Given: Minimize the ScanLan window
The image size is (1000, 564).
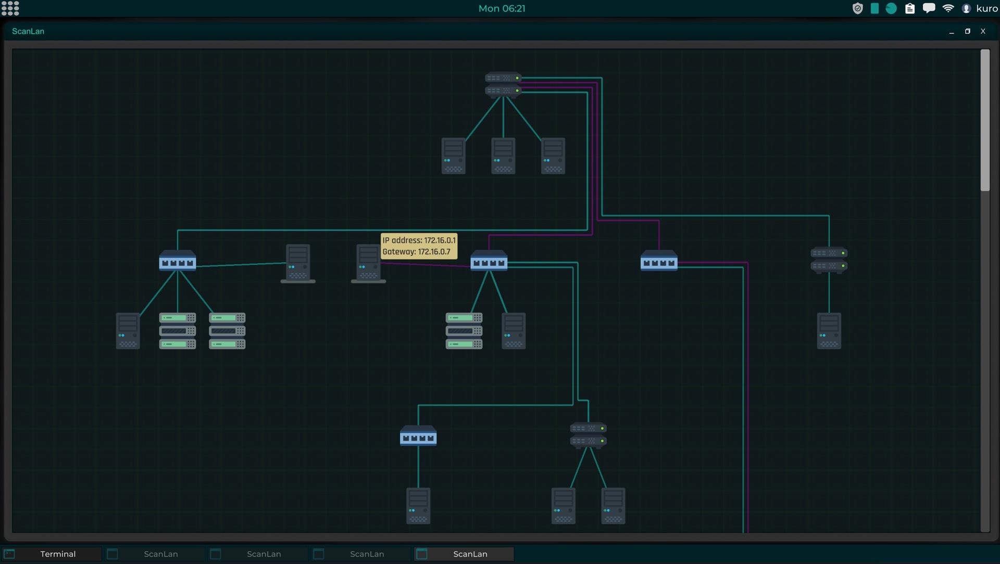Looking at the screenshot, I should click(x=952, y=31).
